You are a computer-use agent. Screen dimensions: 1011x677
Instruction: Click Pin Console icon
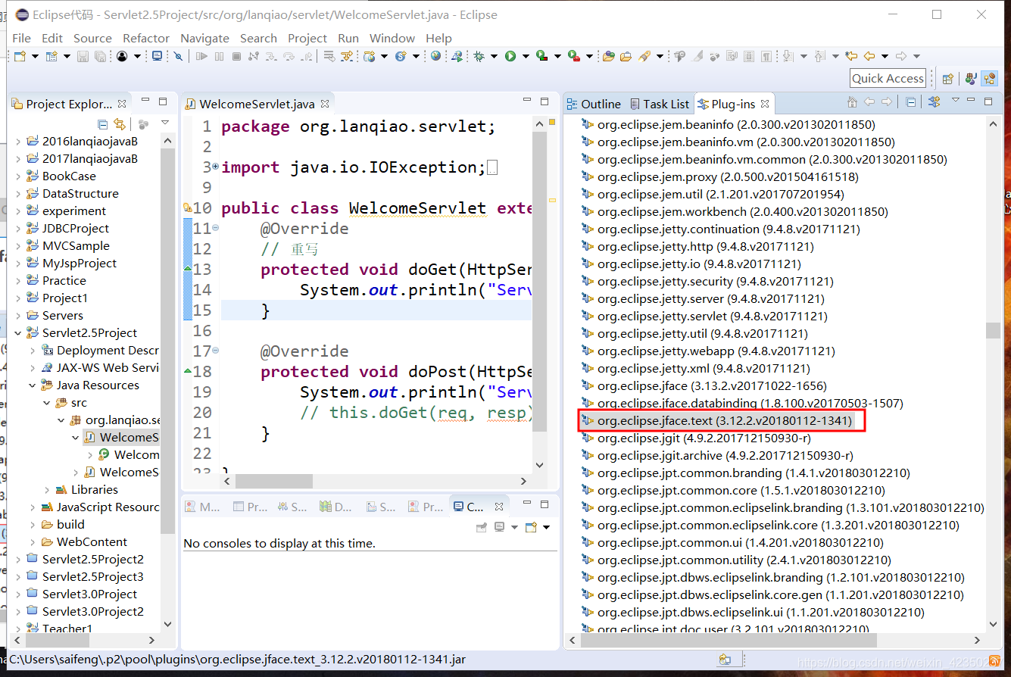tap(482, 527)
